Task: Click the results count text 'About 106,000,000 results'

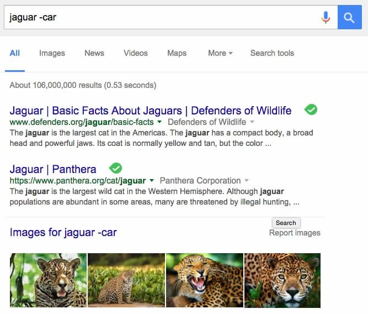Action: [x=56, y=85]
